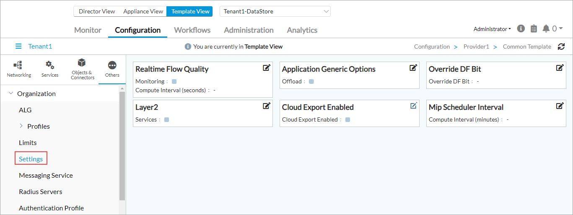Edit Application Generic Options settings

(413, 68)
